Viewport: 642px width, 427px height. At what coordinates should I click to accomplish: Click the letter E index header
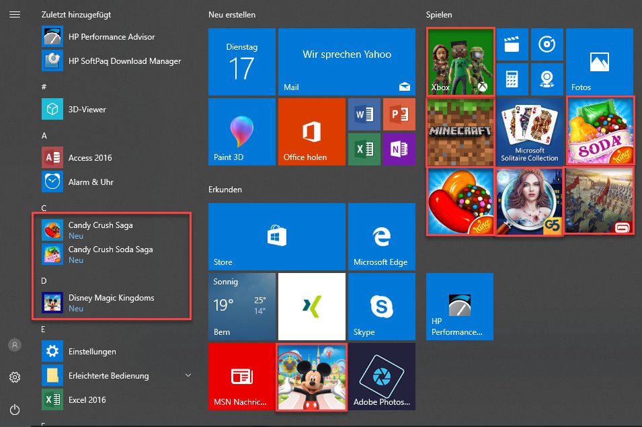click(x=44, y=329)
